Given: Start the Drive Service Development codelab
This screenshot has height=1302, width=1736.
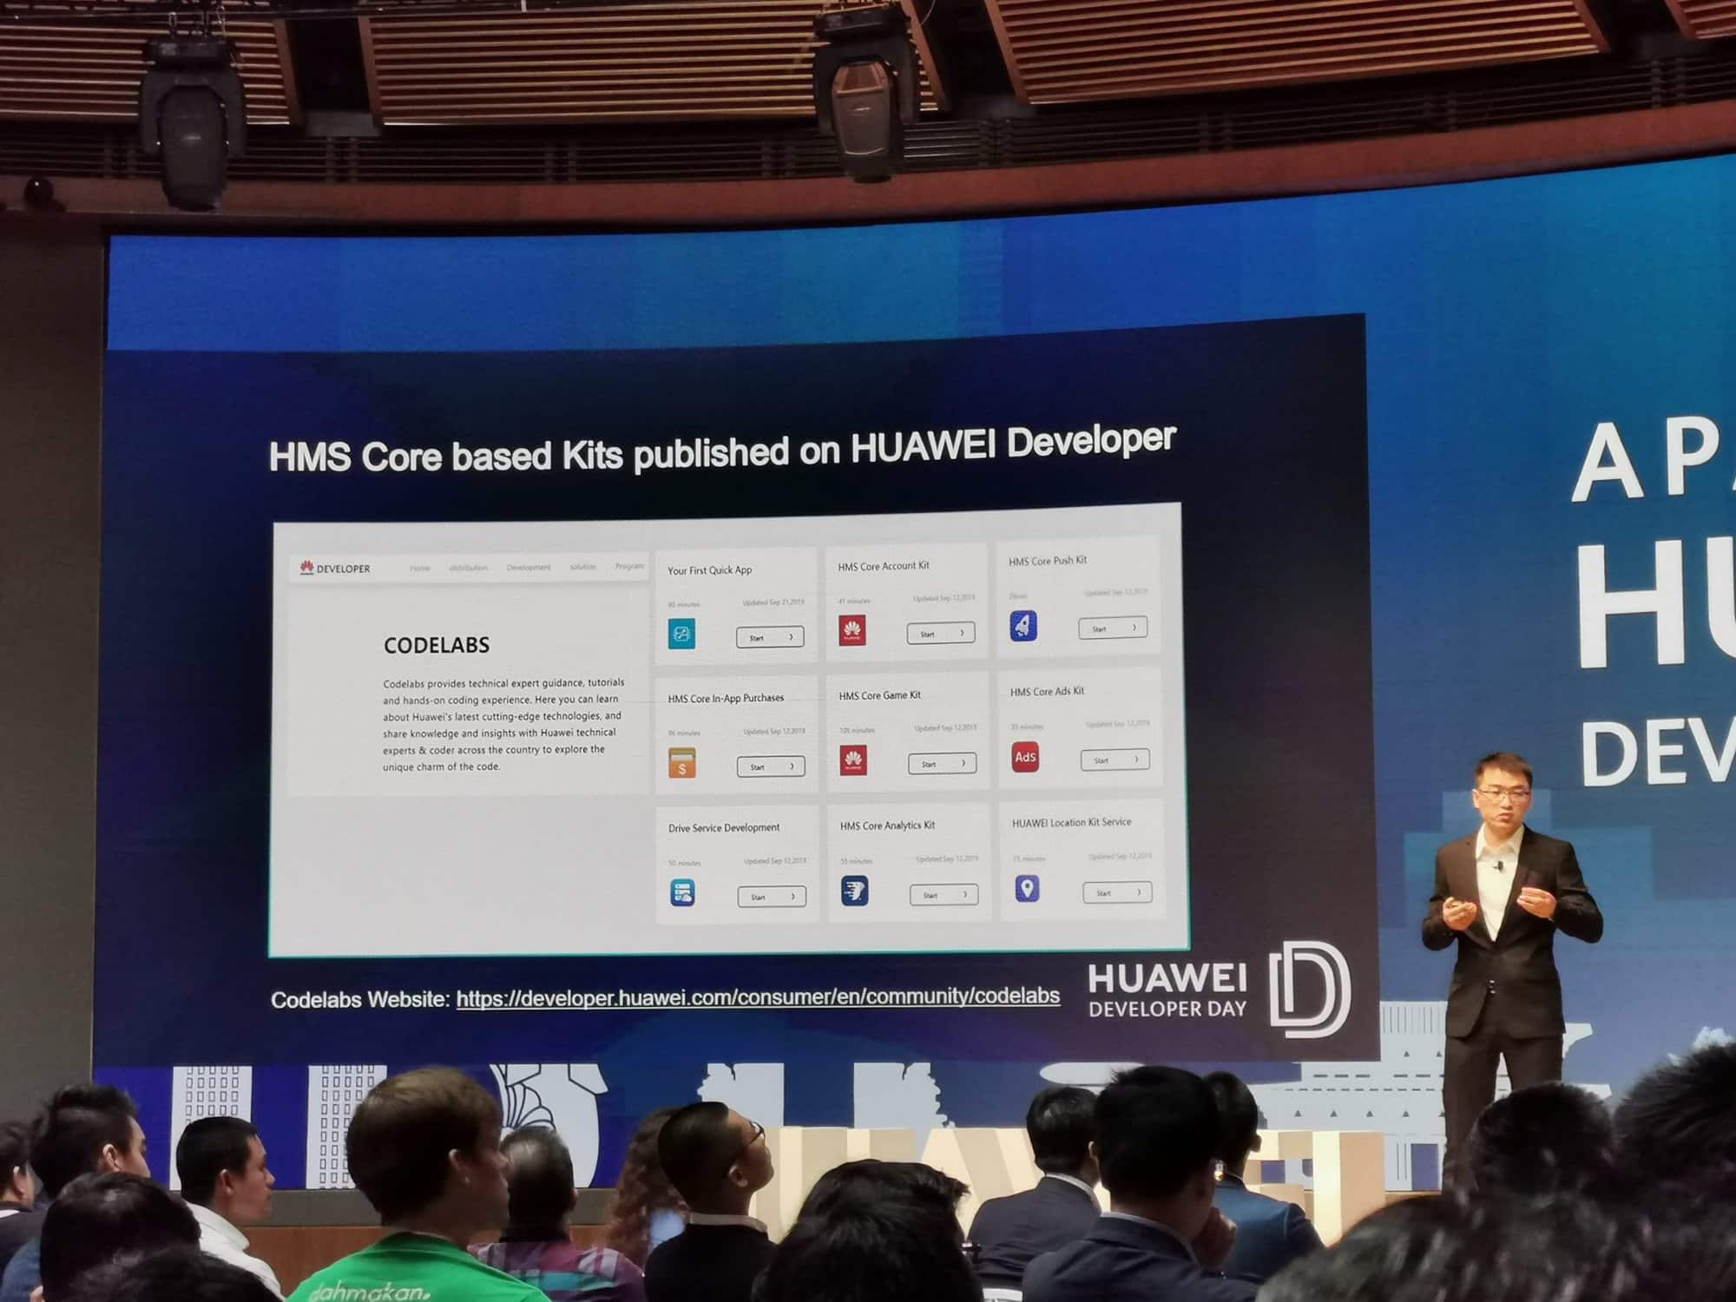Looking at the screenshot, I should [772, 897].
